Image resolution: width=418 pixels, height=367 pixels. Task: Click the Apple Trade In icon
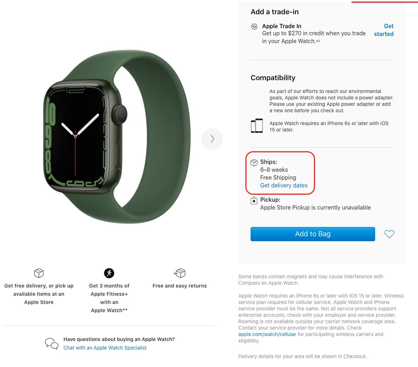254,26
